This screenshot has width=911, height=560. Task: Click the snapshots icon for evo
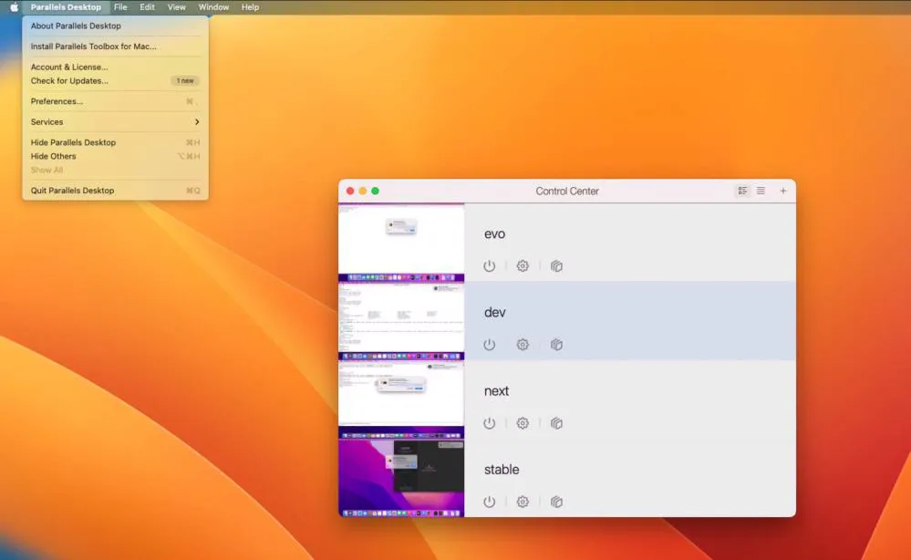click(x=556, y=266)
